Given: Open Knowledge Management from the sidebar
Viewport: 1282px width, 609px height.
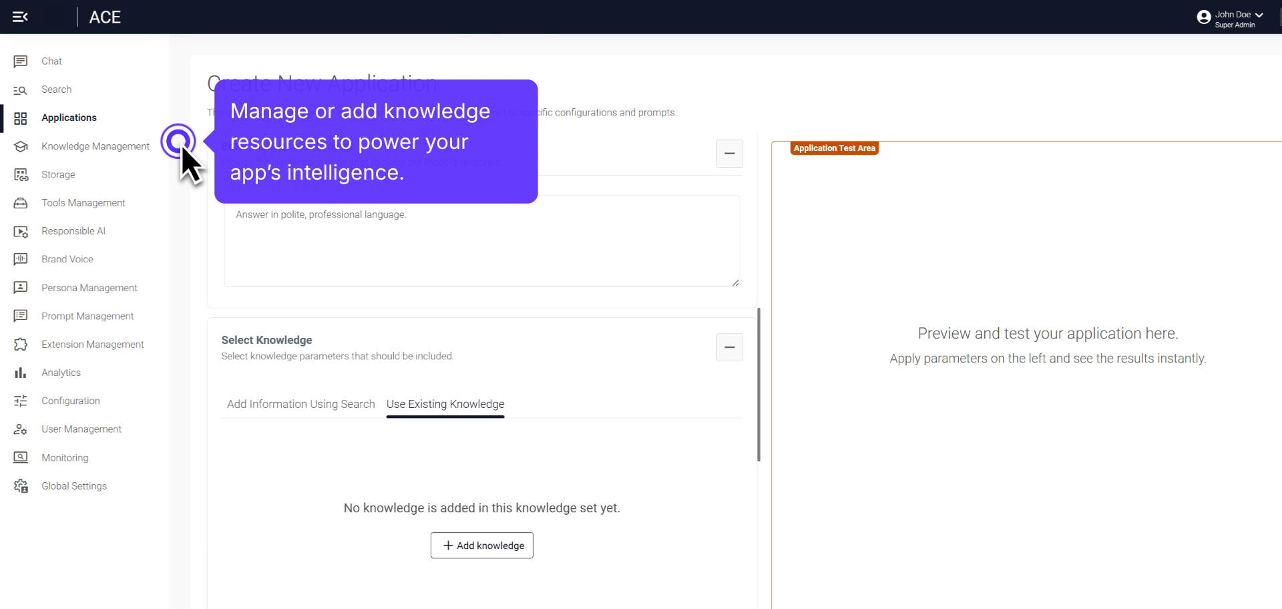Looking at the screenshot, I should pos(95,146).
